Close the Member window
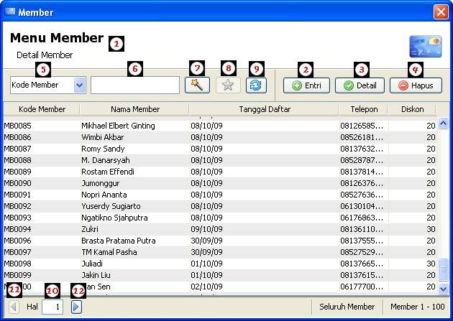Image resolution: width=453 pixels, height=321 pixels. tap(441, 12)
